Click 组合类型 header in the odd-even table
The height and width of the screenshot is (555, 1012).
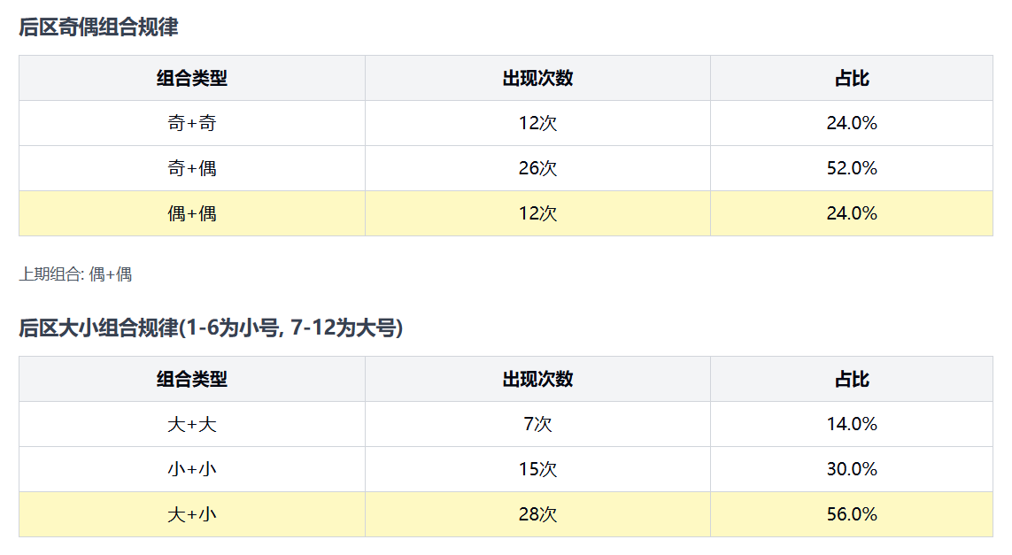coord(191,79)
